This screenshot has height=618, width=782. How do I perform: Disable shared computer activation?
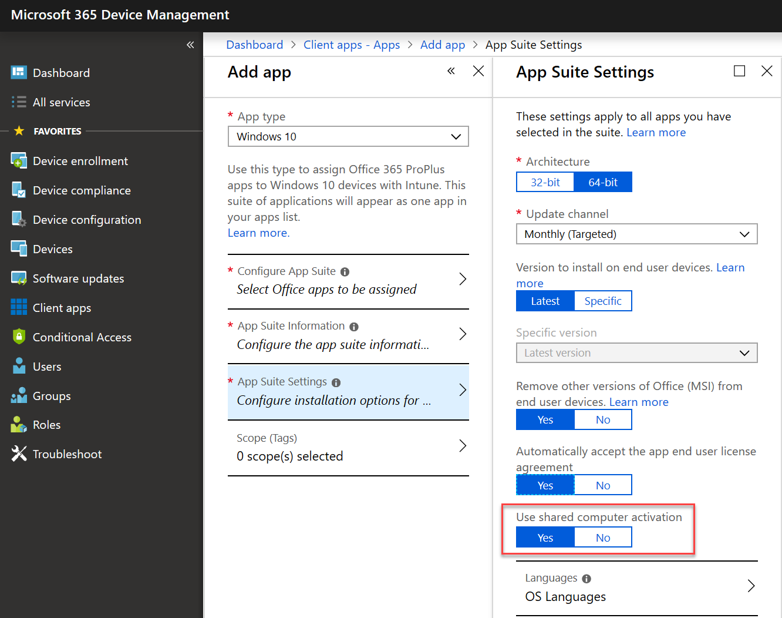coord(602,537)
